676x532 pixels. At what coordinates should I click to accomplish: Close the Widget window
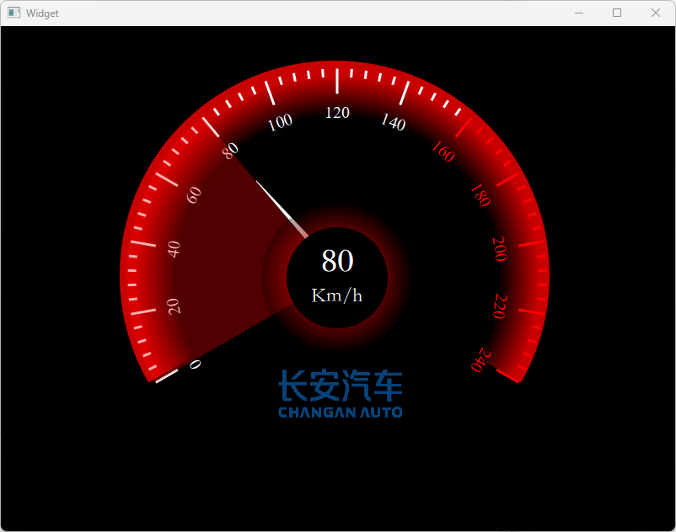coord(656,13)
